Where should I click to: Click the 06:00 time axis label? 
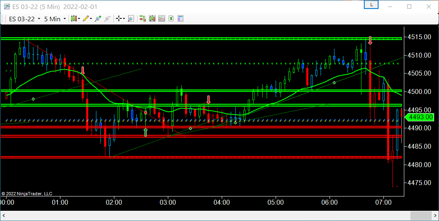pyautogui.click(x=330, y=202)
